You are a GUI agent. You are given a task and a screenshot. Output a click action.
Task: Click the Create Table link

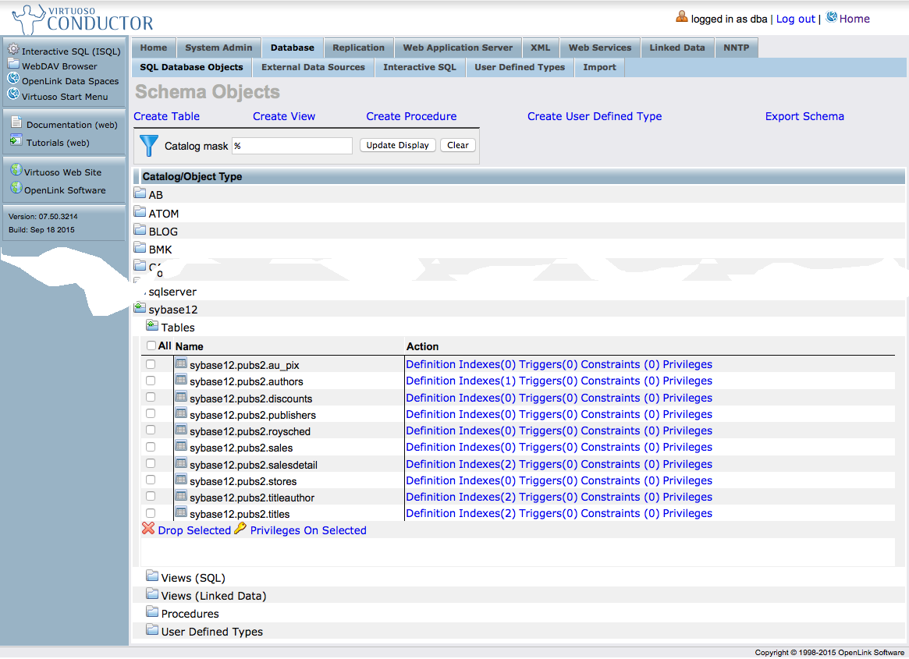166,116
